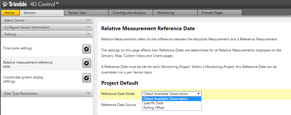This screenshot has height=115, width=291.
Task: Open the Reference Date Mode dropdown
Action: click(172, 94)
